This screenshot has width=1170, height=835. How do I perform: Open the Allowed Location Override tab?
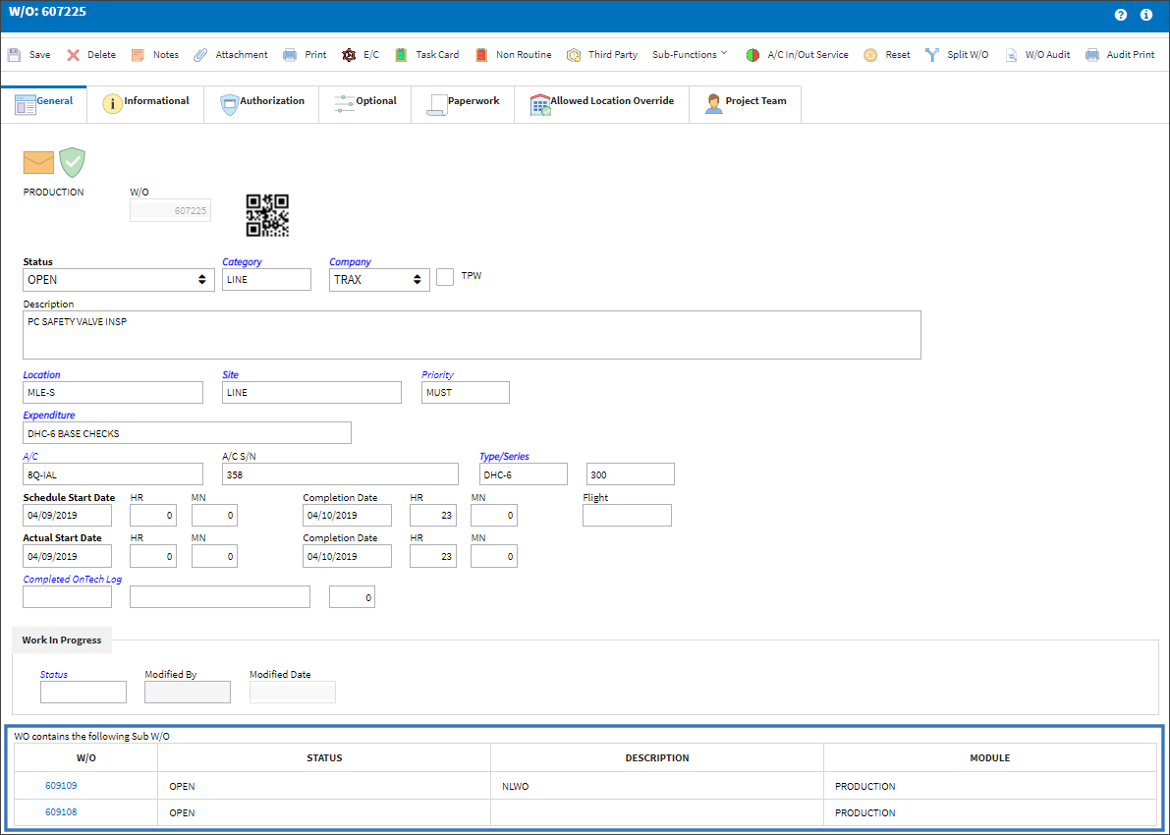(x=601, y=104)
